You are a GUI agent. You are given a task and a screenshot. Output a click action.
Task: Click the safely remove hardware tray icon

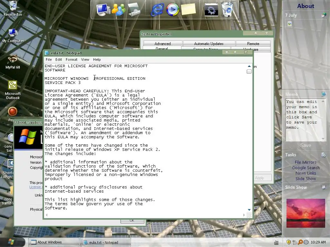pos(295,242)
